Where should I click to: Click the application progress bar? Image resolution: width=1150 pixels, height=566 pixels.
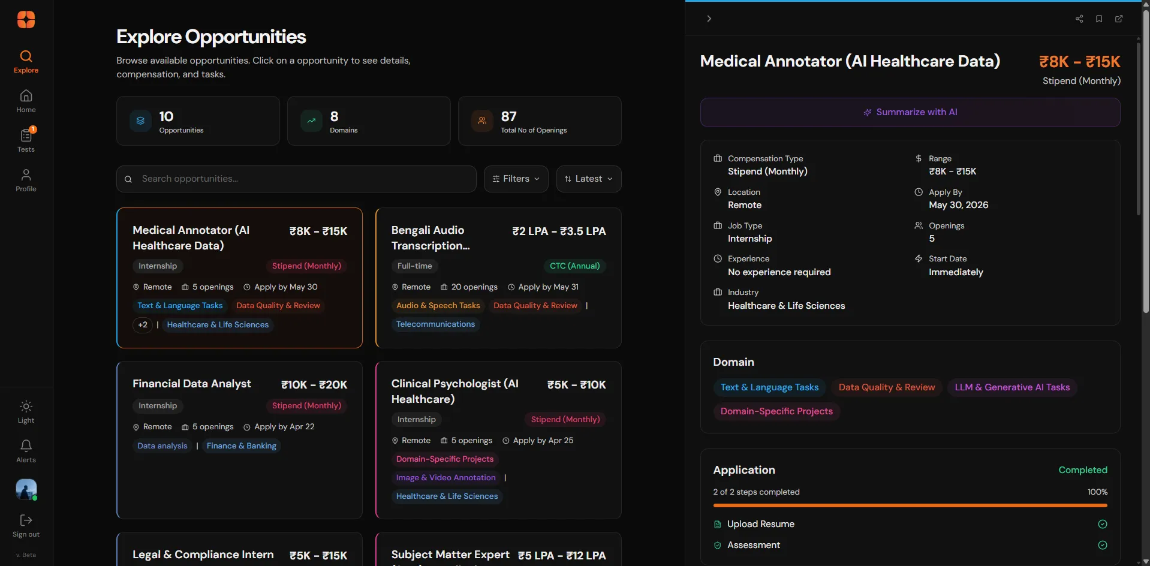pyautogui.click(x=910, y=505)
